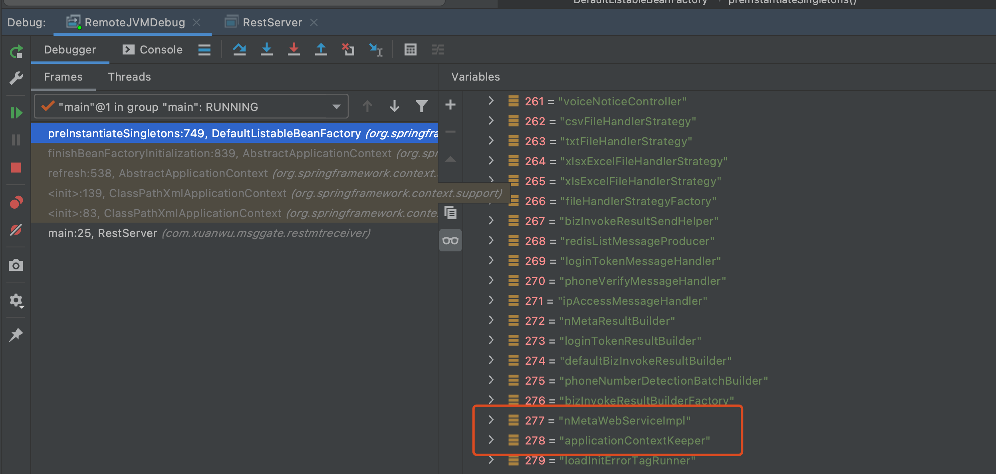Select the <init>:83 ClassPathXmlApplicationContext frame
996x474 pixels.
pyautogui.click(x=234, y=213)
